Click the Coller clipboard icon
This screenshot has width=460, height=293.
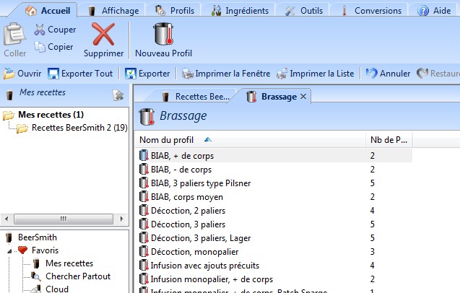(x=14, y=35)
